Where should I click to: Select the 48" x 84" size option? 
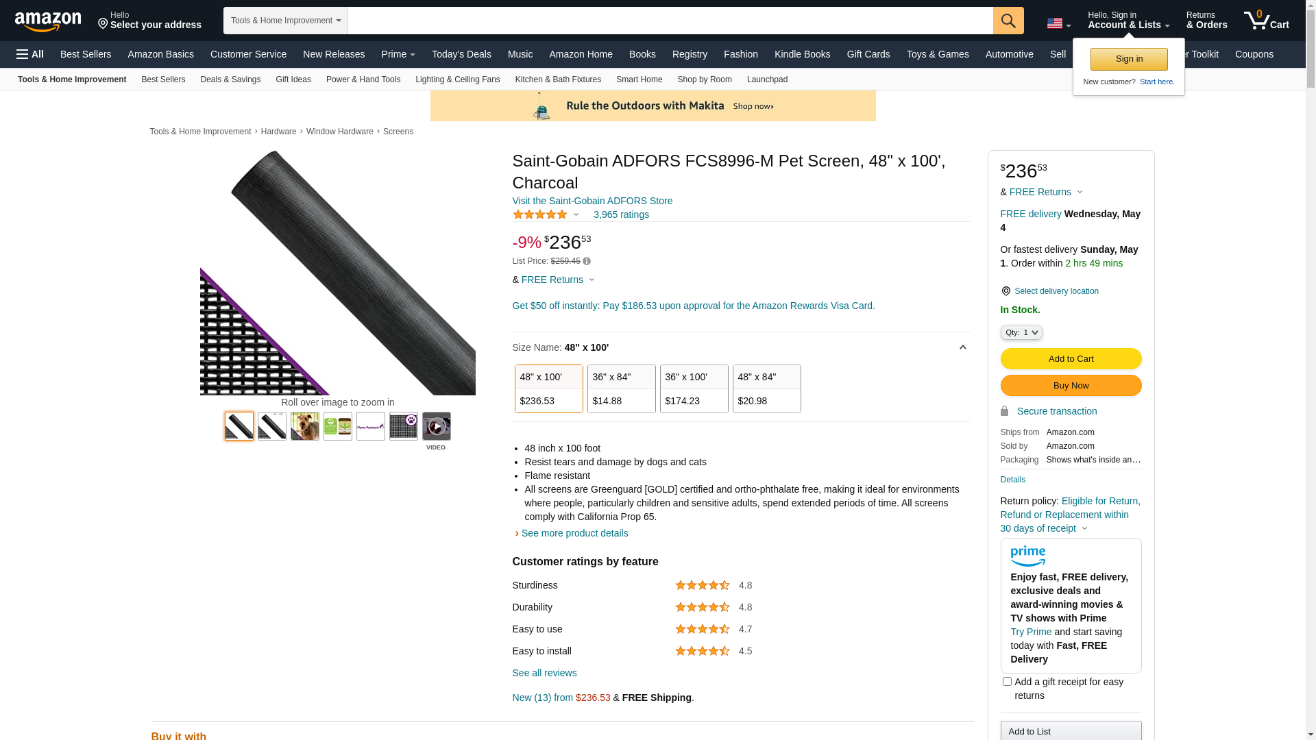click(766, 388)
